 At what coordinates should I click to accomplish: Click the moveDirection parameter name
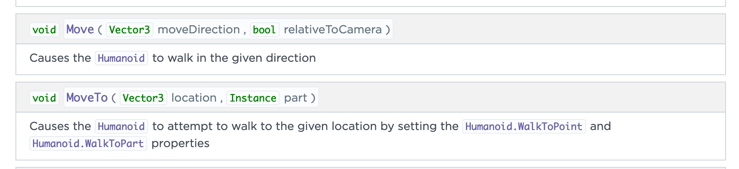tap(199, 30)
